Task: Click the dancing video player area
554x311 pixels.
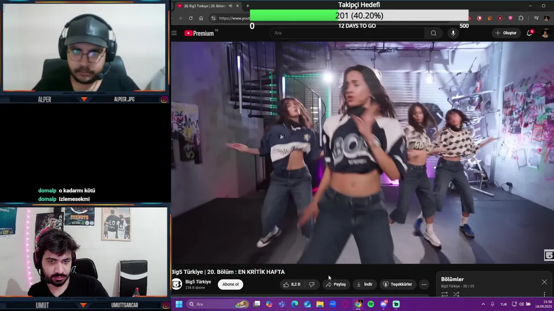Action: (x=362, y=152)
